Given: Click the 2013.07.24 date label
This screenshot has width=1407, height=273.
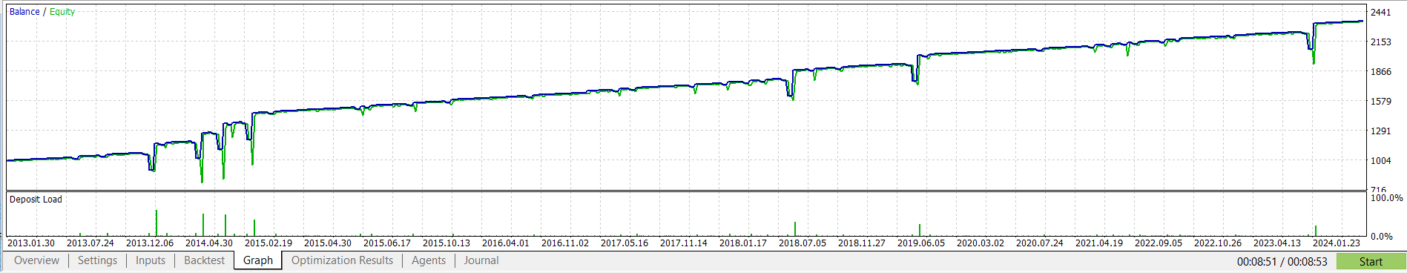Looking at the screenshot, I should click(x=90, y=243).
